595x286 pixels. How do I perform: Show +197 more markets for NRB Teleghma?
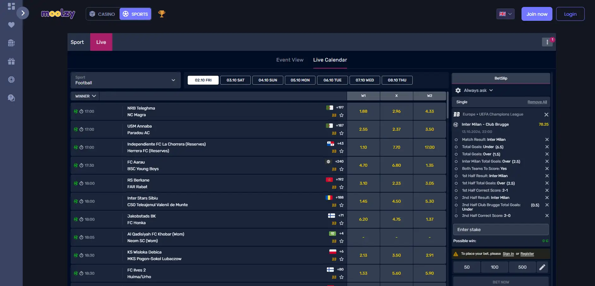(340, 108)
